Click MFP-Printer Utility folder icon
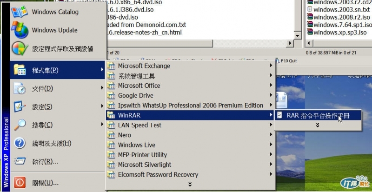Image resolution: width=372 pixels, height=192 pixels. tap(111, 155)
